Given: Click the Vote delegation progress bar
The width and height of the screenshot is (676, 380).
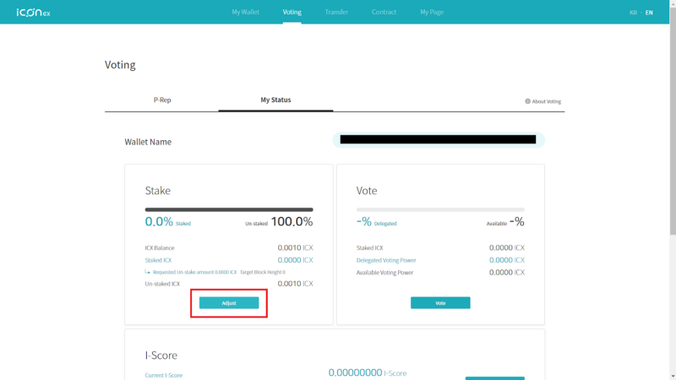Looking at the screenshot, I should point(440,209).
